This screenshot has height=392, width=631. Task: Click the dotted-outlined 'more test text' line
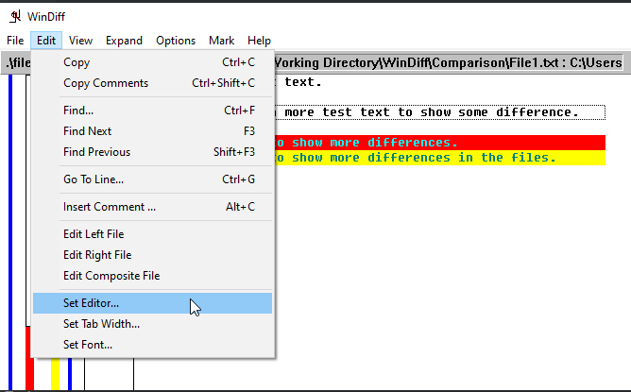[440, 112]
